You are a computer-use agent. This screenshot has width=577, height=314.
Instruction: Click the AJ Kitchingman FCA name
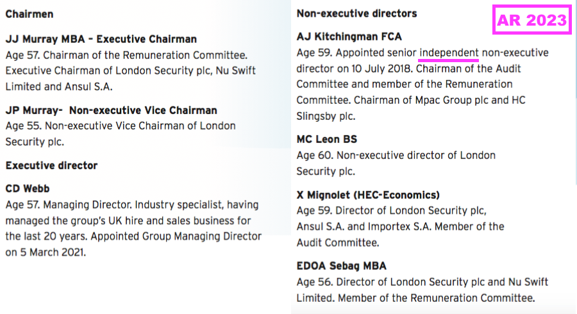tap(349, 37)
